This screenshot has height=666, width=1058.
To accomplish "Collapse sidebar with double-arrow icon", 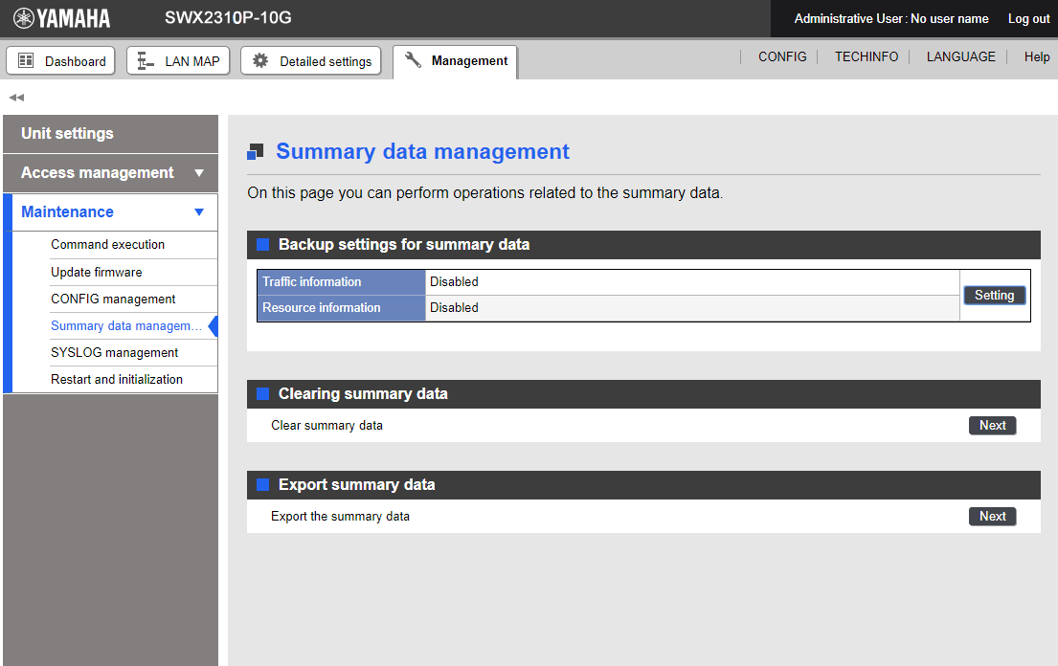I will pos(16,98).
